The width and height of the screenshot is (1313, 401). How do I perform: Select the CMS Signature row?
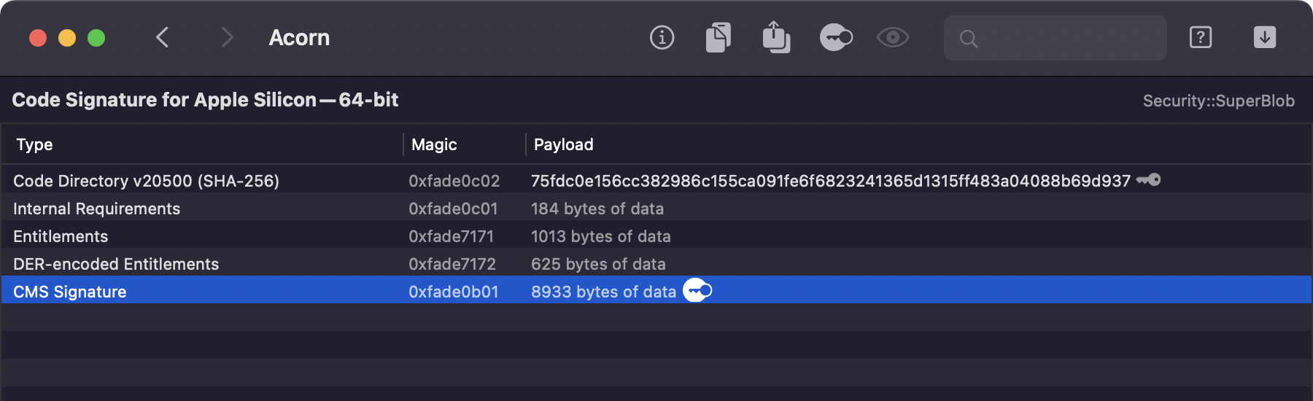(x=70, y=292)
